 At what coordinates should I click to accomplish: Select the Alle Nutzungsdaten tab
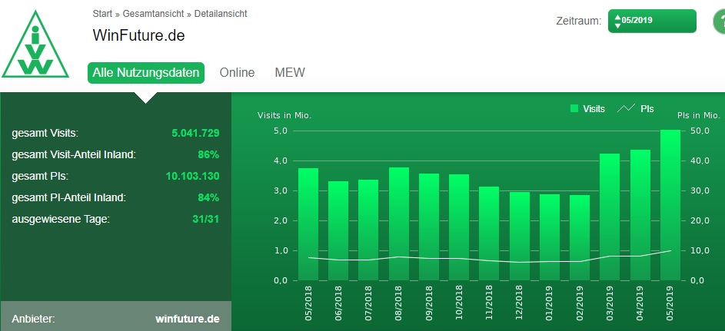click(145, 72)
